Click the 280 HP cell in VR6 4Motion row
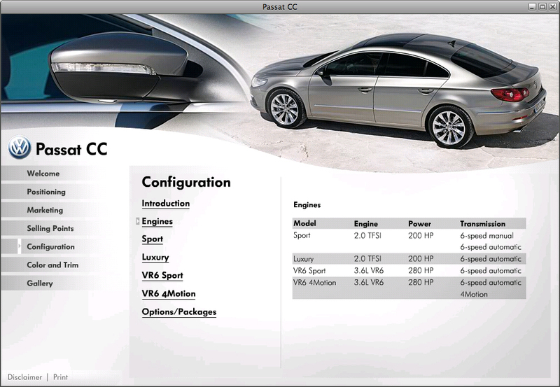 click(x=421, y=283)
